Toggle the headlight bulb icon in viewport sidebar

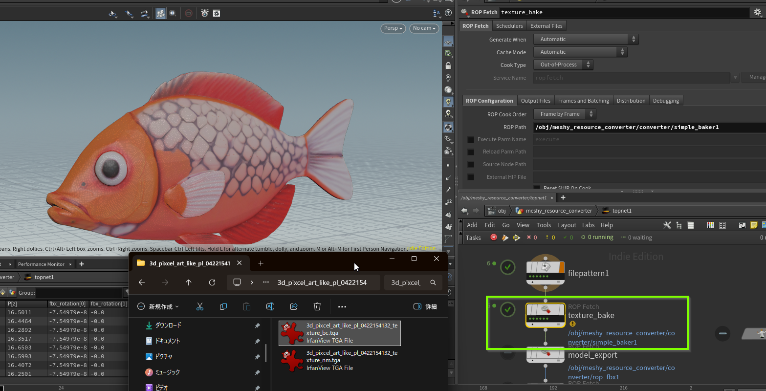448,102
